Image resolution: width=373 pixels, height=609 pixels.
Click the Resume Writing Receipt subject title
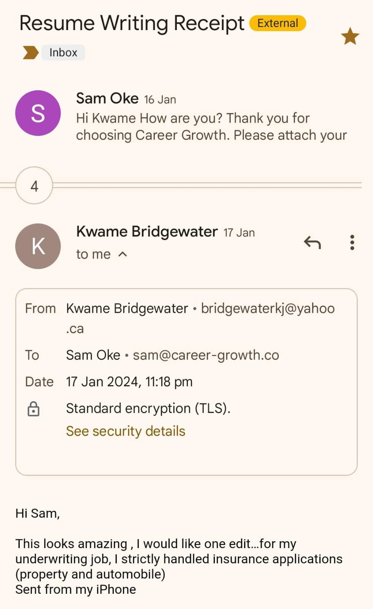[x=132, y=23]
